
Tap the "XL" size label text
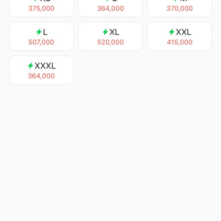point(114,32)
